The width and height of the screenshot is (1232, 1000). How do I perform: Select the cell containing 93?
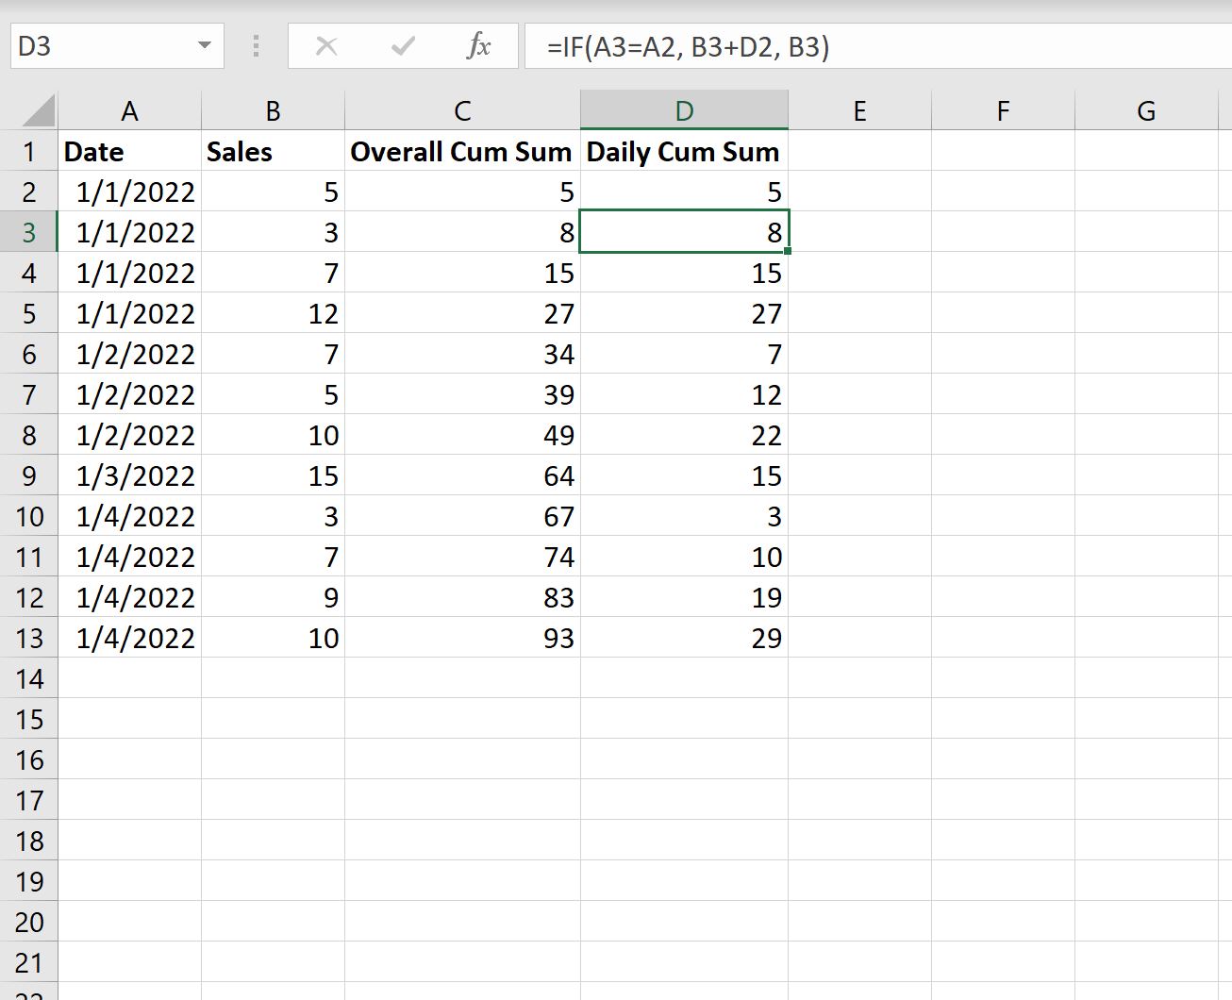[x=462, y=639]
